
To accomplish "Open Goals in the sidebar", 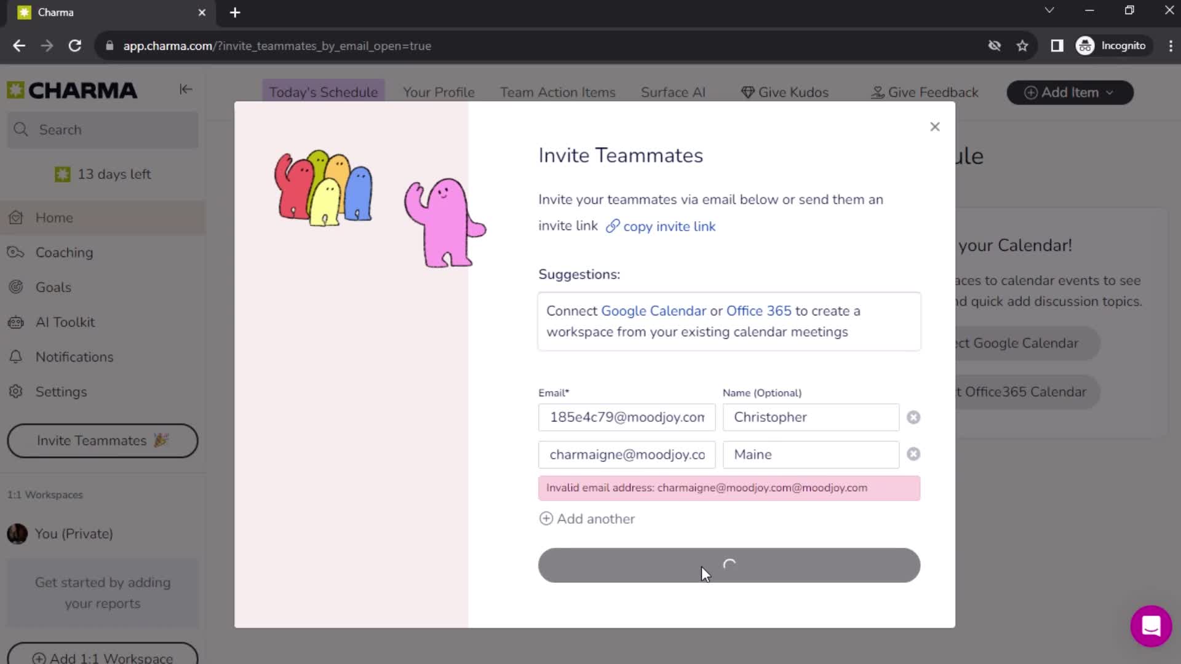I will click(x=103, y=288).
